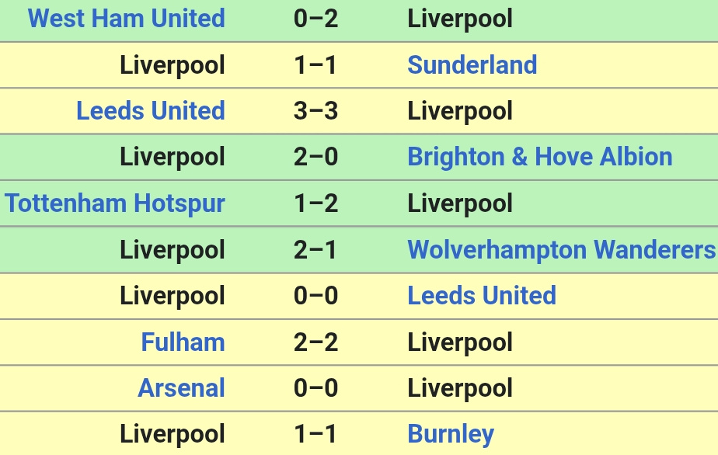Click the 1–2 score in Tottenham row
Viewport: 718px width, 455px height.
pyautogui.click(x=316, y=203)
